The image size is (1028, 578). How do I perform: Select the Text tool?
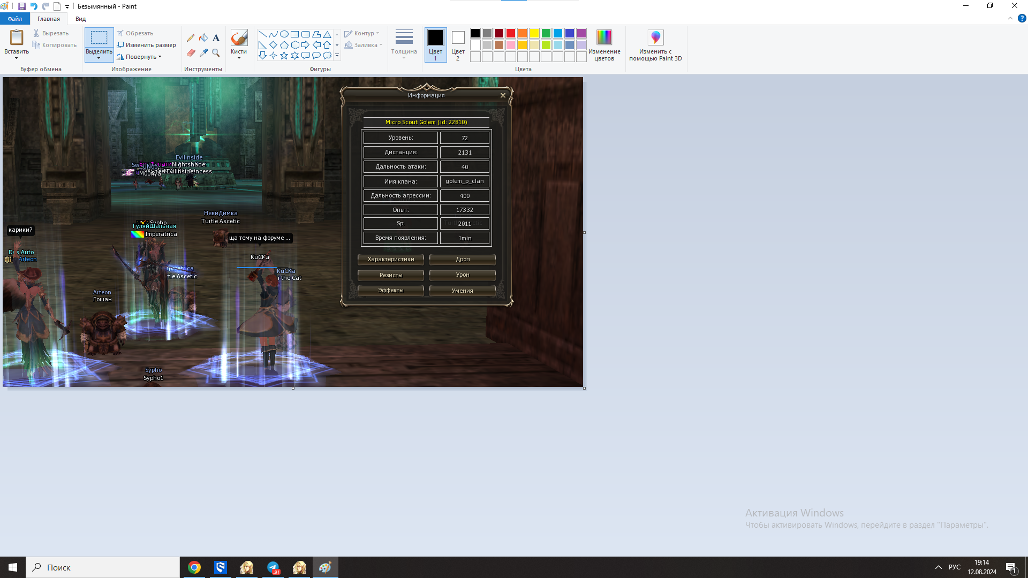pos(216,38)
